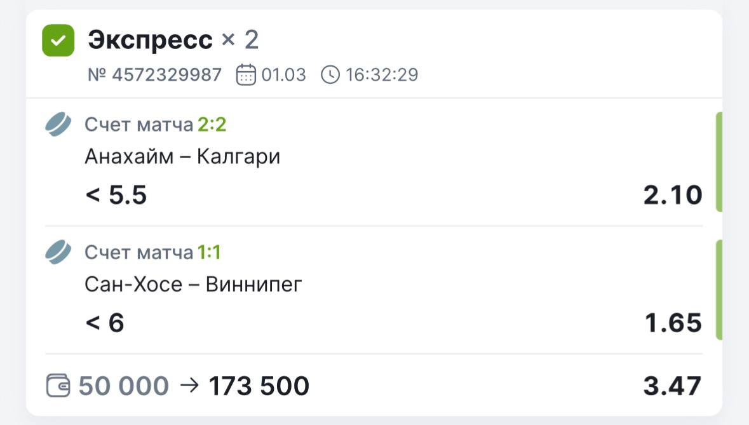Open the Анахайм – Калгари match
Screen dimensions: 749x425
[182, 156]
